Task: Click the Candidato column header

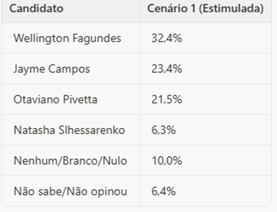Action: 36,9
